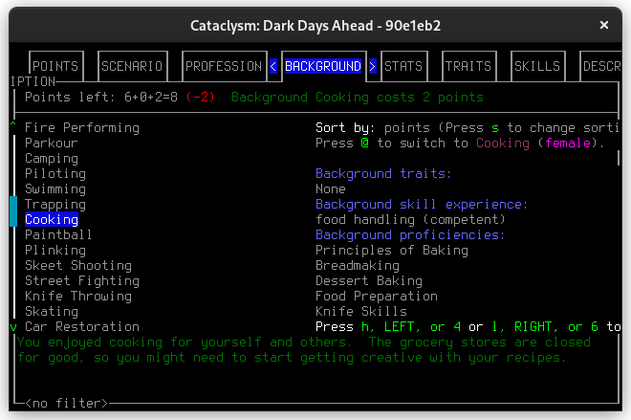Pick the Plinking background
The image size is (631, 420).
coord(55,251)
